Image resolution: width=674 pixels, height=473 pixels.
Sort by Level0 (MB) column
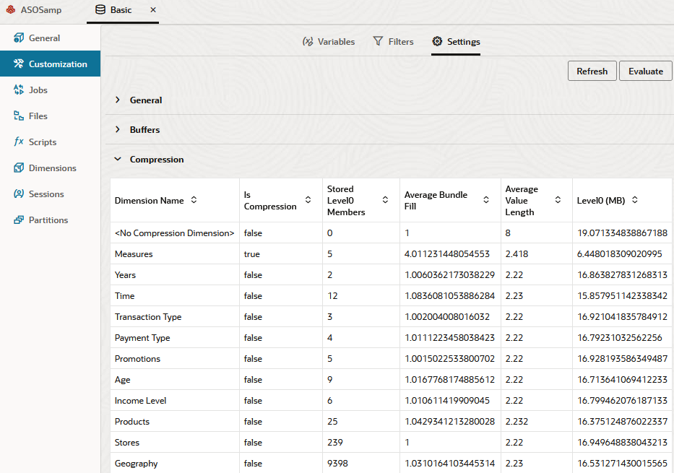635,200
